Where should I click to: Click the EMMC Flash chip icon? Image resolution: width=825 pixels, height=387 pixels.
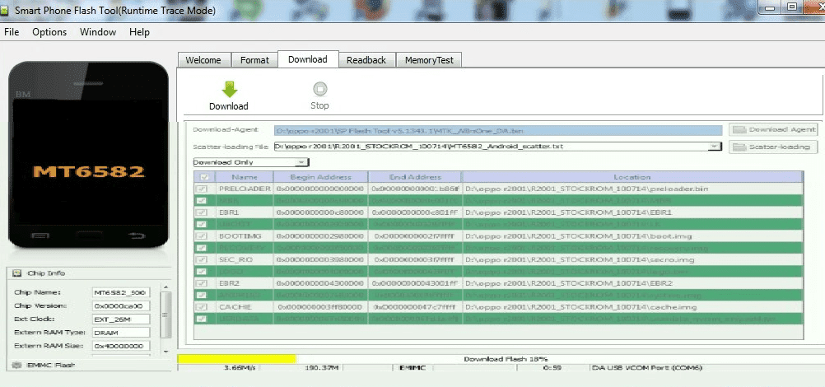pos(16,365)
